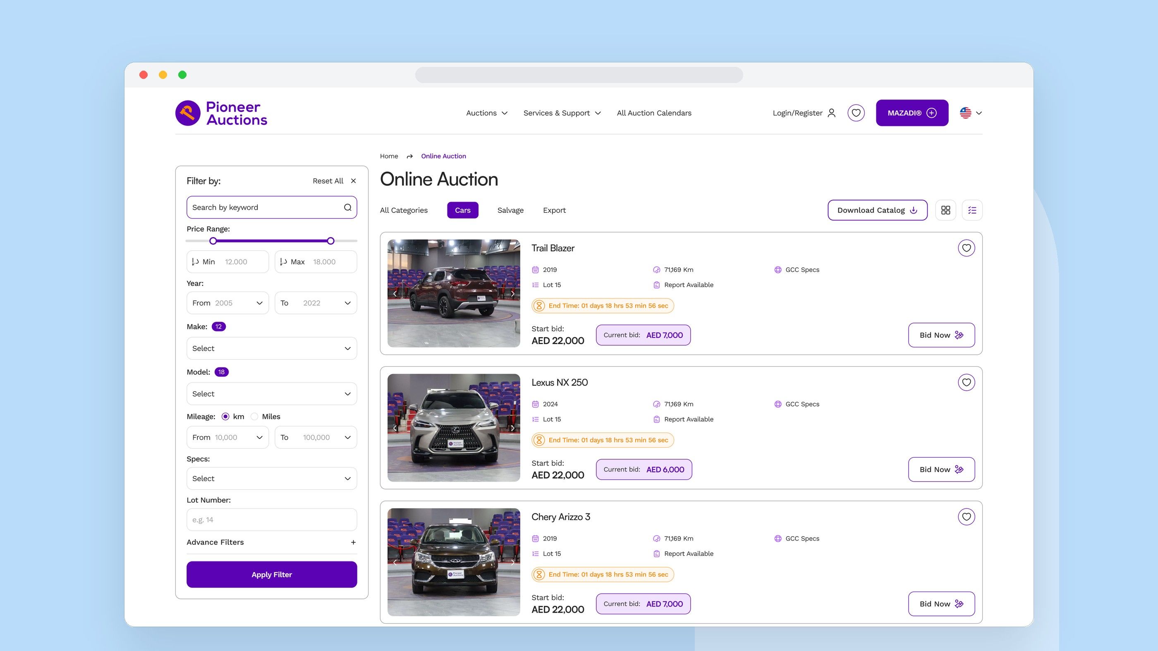This screenshot has width=1158, height=651.
Task: Favorite the Chery Arizzo 3 listing
Action: click(966, 517)
